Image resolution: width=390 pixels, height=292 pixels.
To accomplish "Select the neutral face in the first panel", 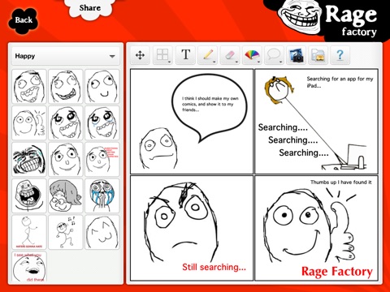I will coord(158,148).
